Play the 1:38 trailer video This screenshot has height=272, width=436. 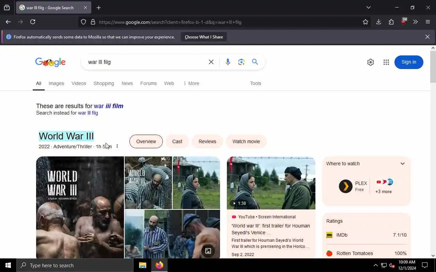[x=271, y=183]
